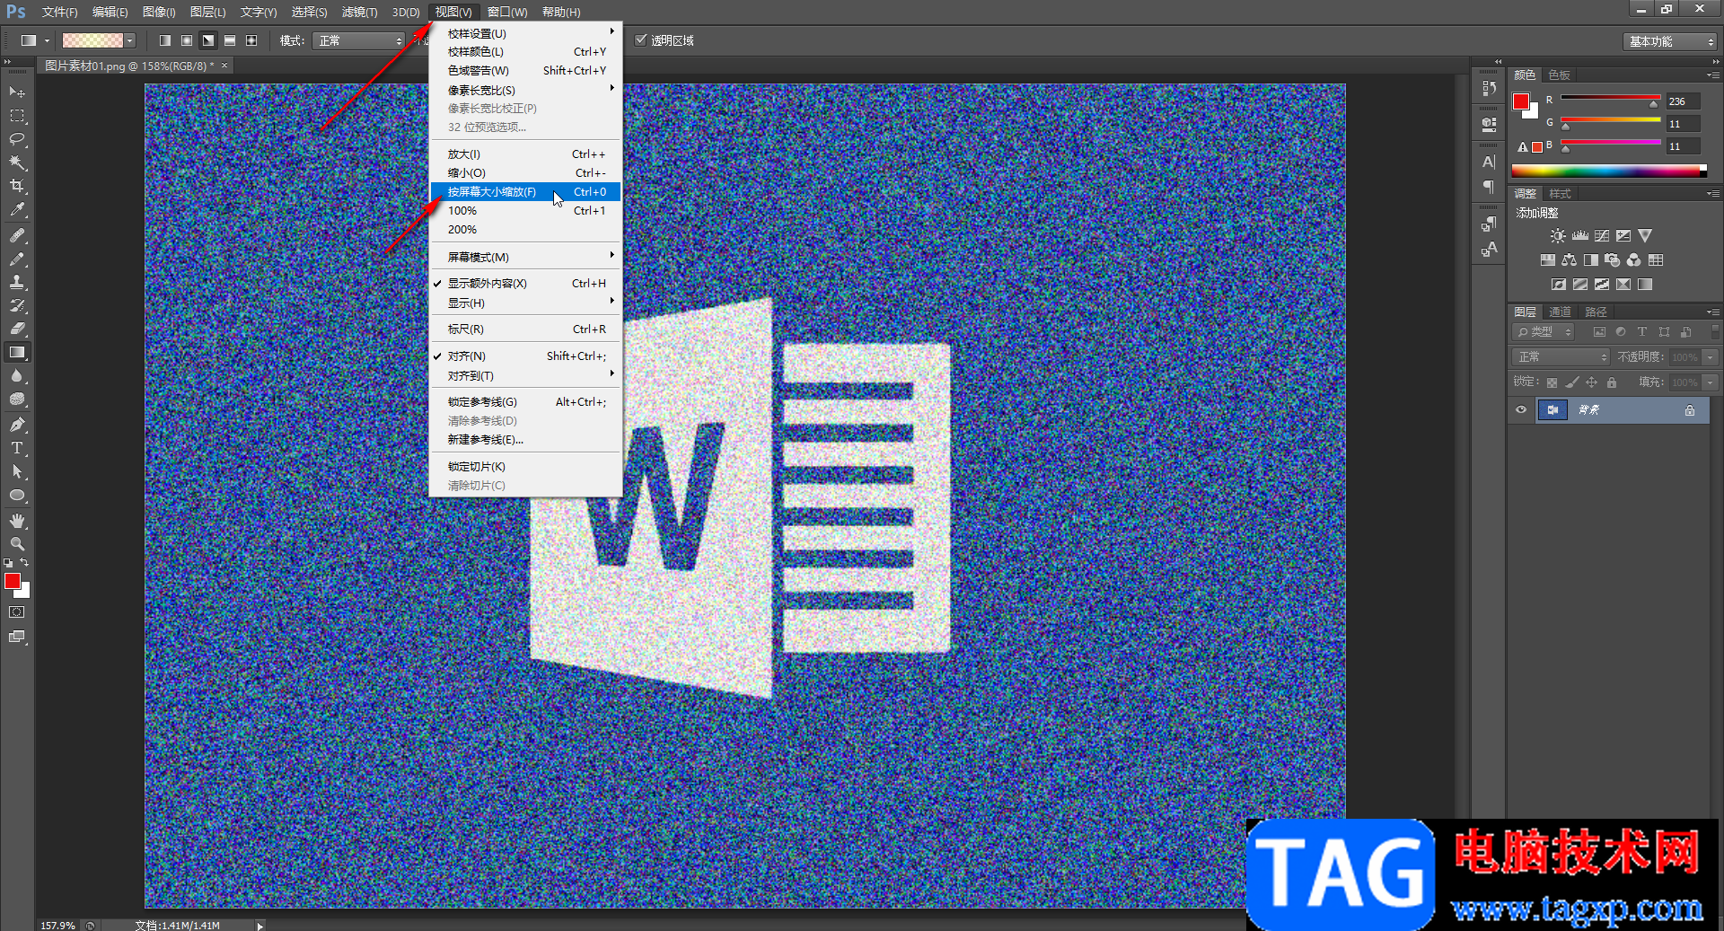
Task: Choose Fit on Screen menu item
Action: point(526,192)
